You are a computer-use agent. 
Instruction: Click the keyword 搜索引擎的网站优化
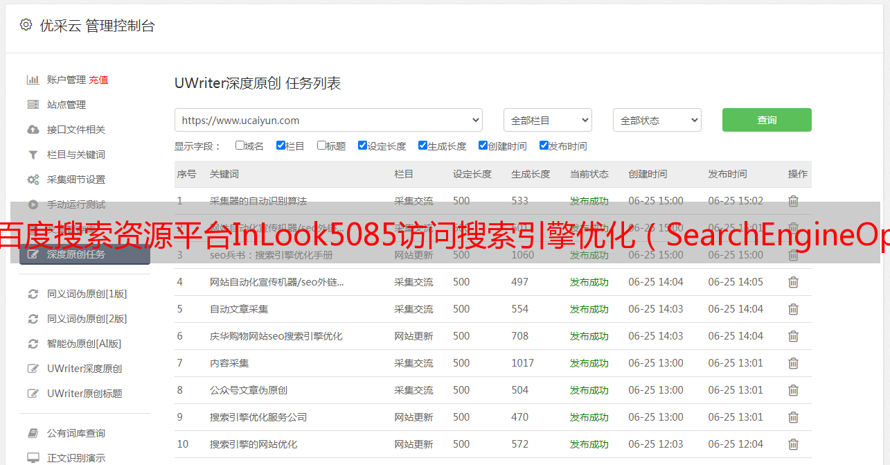click(x=253, y=444)
